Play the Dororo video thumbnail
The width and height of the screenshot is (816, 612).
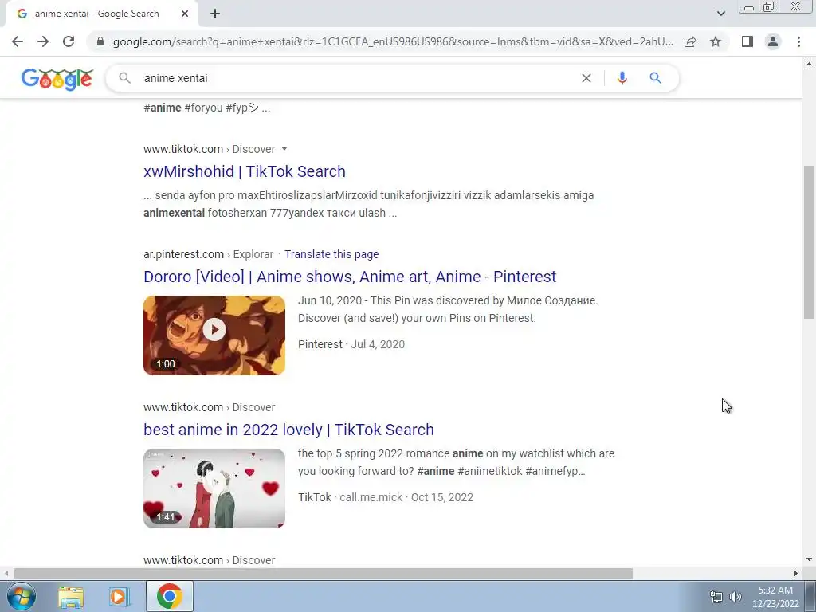point(214,335)
